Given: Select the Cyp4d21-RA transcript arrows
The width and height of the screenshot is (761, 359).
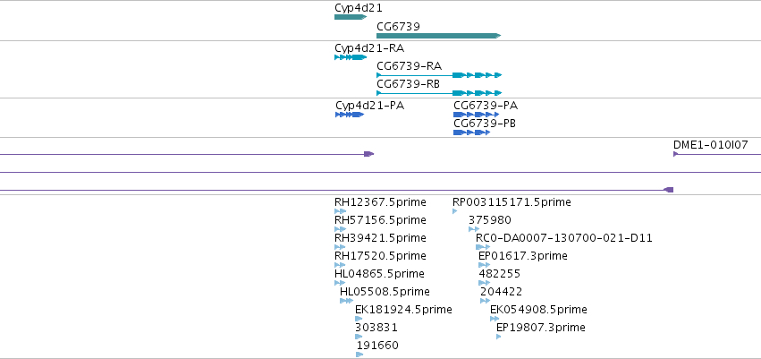Looking at the screenshot, I should (x=351, y=57).
